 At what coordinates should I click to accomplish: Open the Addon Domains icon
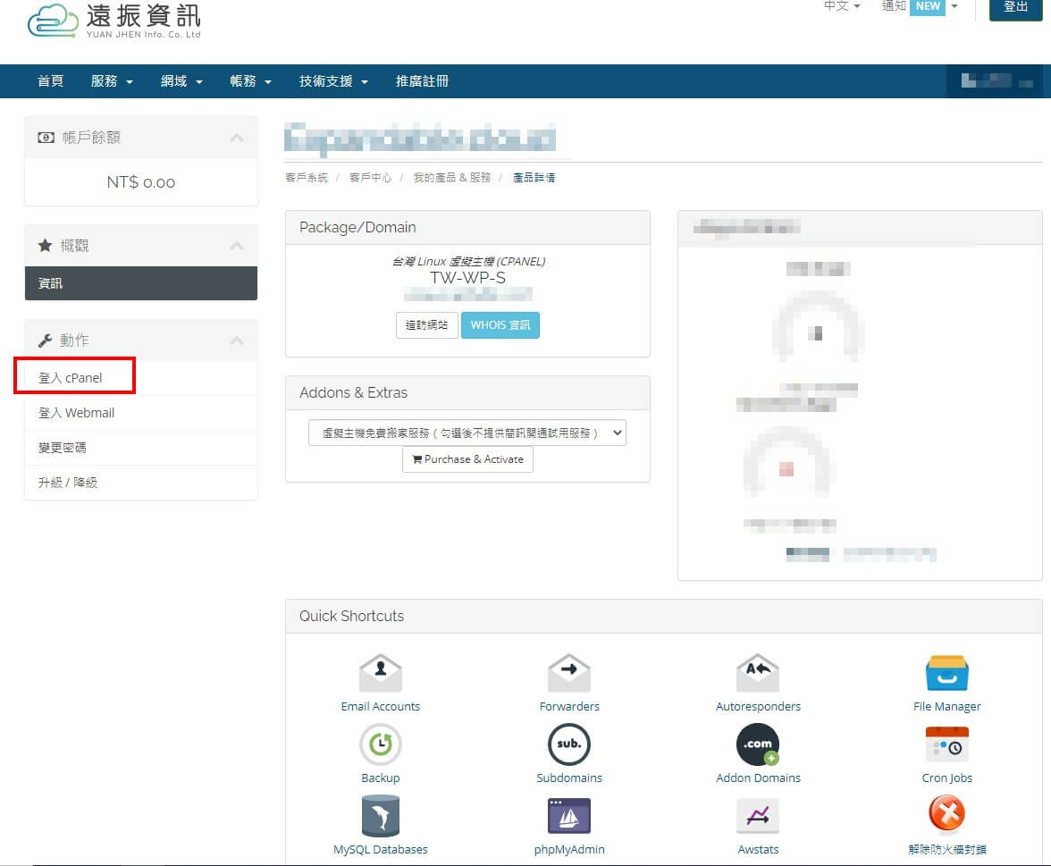coord(758,744)
